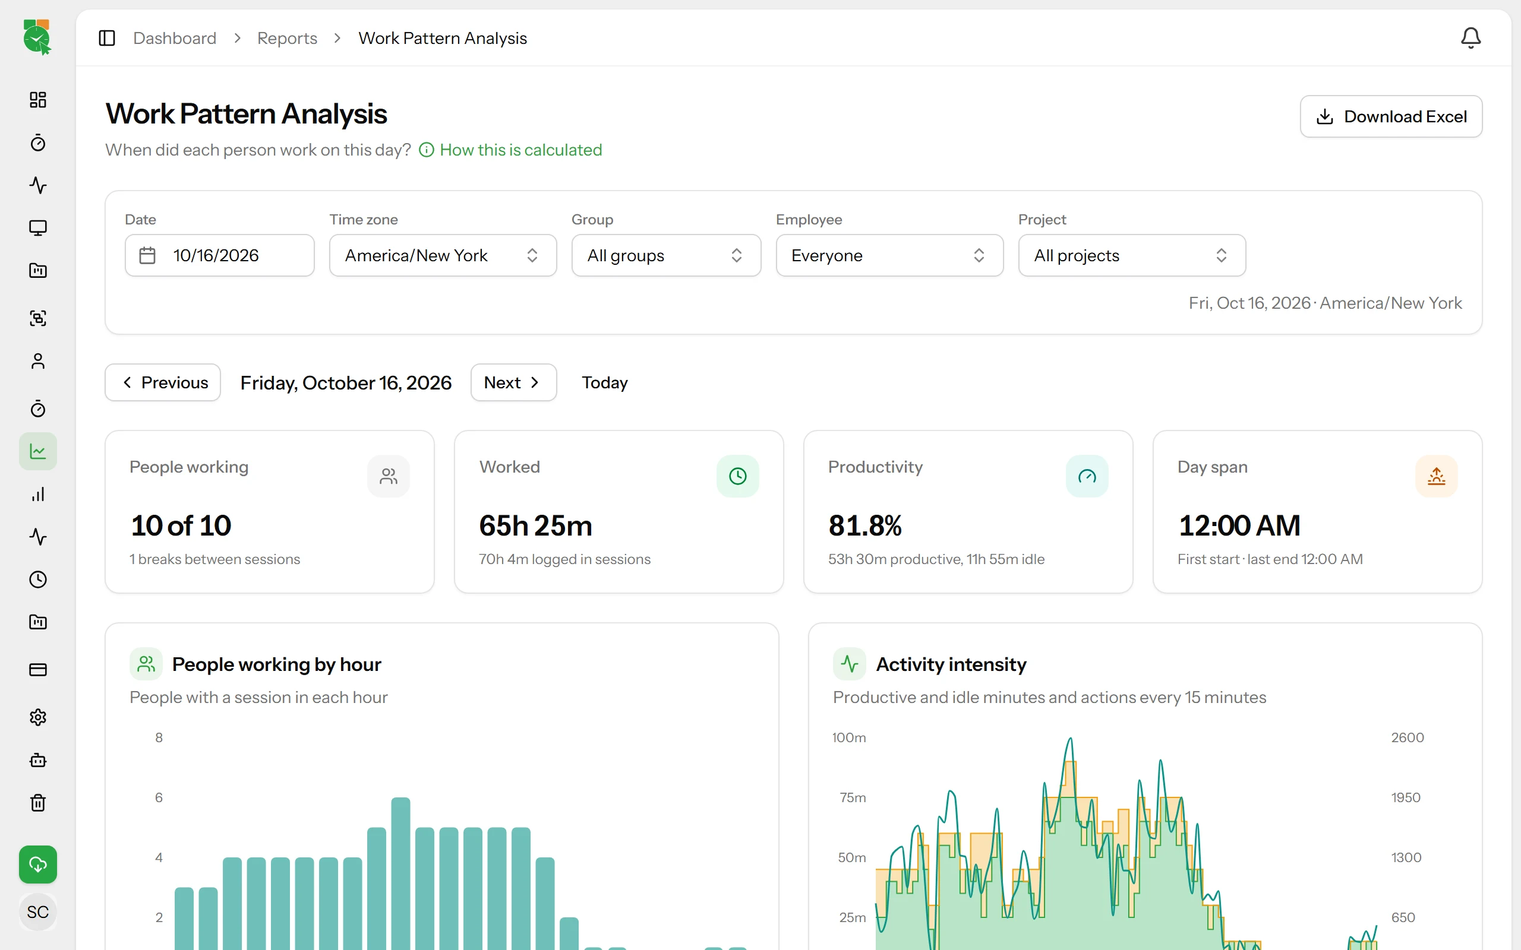Toggle the sidebar panel icon

click(107, 39)
